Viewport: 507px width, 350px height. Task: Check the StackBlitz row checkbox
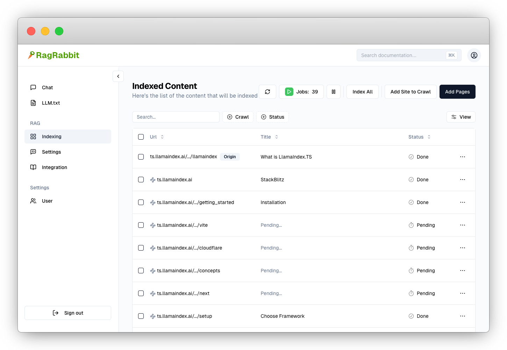tap(141, 180)
